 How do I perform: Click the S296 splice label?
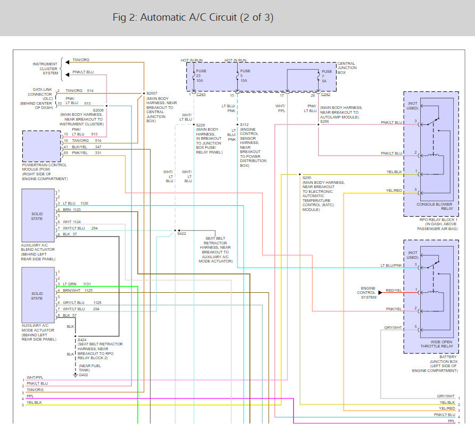point(324,122)
